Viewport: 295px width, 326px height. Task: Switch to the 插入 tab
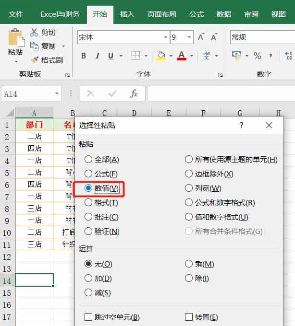pos(127,14)
